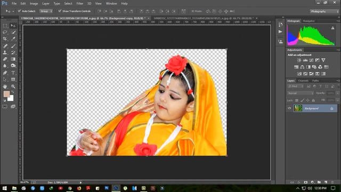This screenshot has width=341, height=192.
Task: Toggle lock all
Action: (313, 100)
